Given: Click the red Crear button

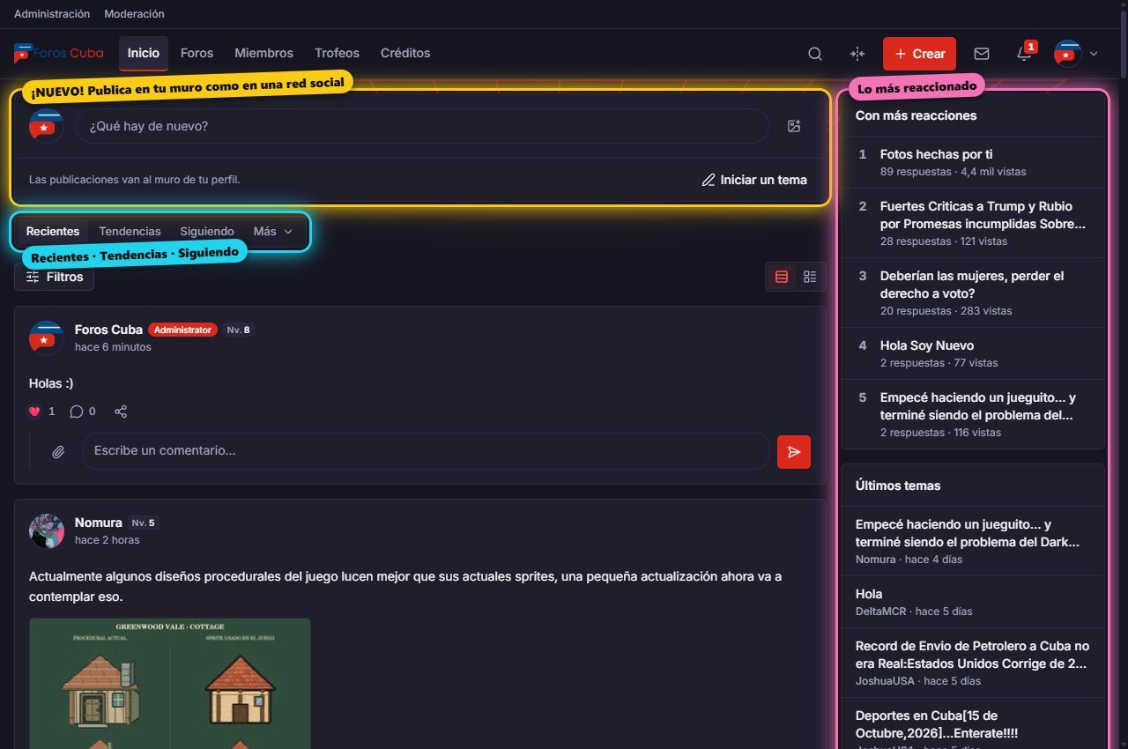Looking at the screenshot, I should pyautogui.click(x=920, y=54).
